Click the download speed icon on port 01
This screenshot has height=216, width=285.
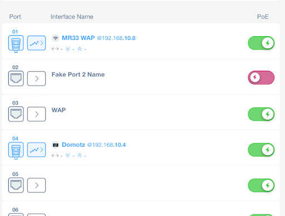click(x=68, y=49)
